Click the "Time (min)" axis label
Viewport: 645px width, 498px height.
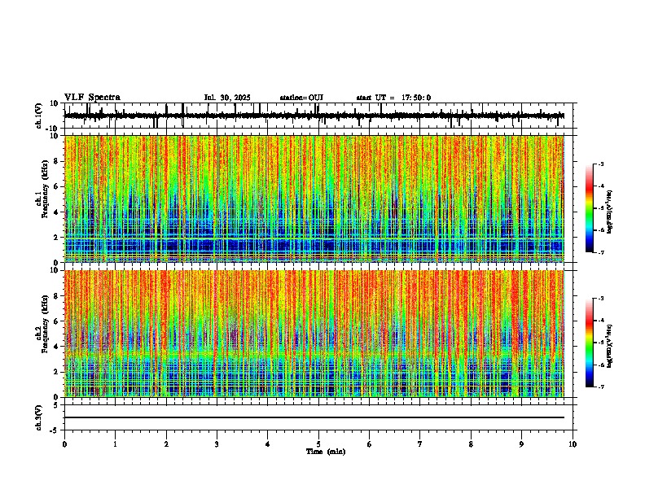(x=326, y=452)
